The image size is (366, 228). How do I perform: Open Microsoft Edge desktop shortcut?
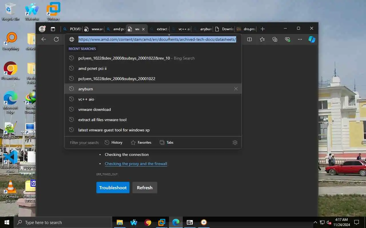(x=11, y=102)
